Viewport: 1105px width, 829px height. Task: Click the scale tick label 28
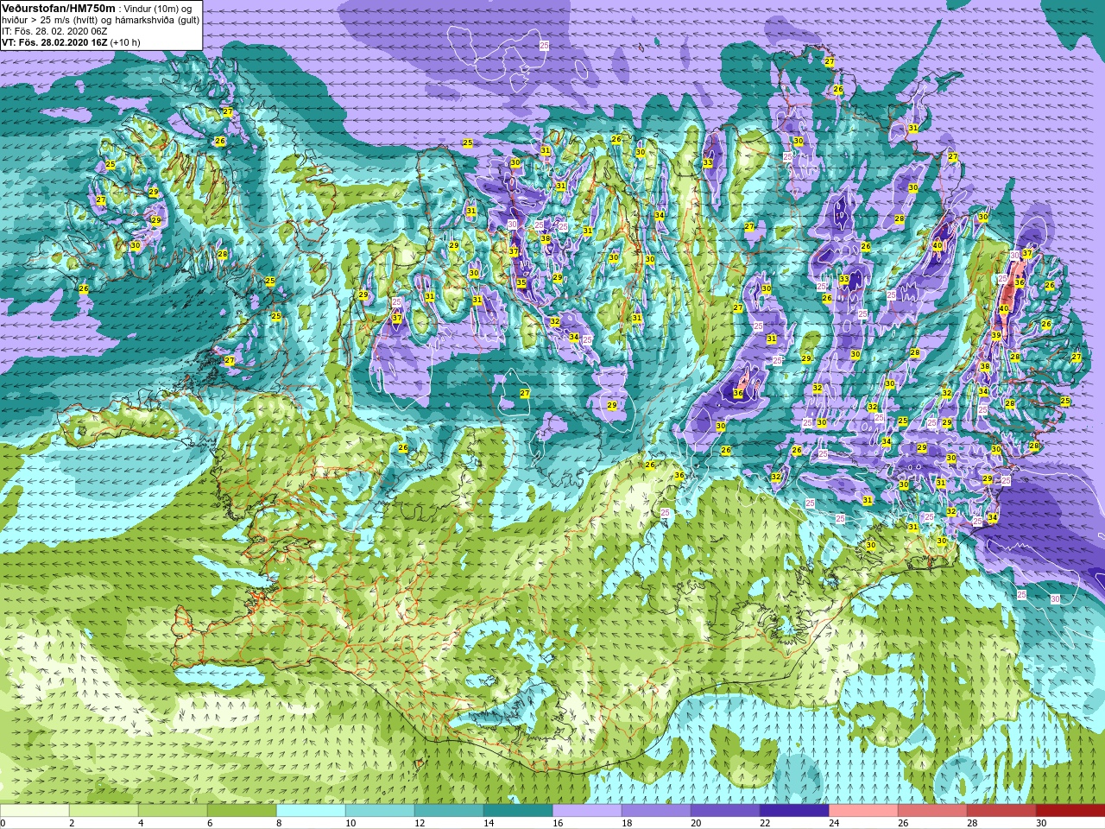pos(972,824)
